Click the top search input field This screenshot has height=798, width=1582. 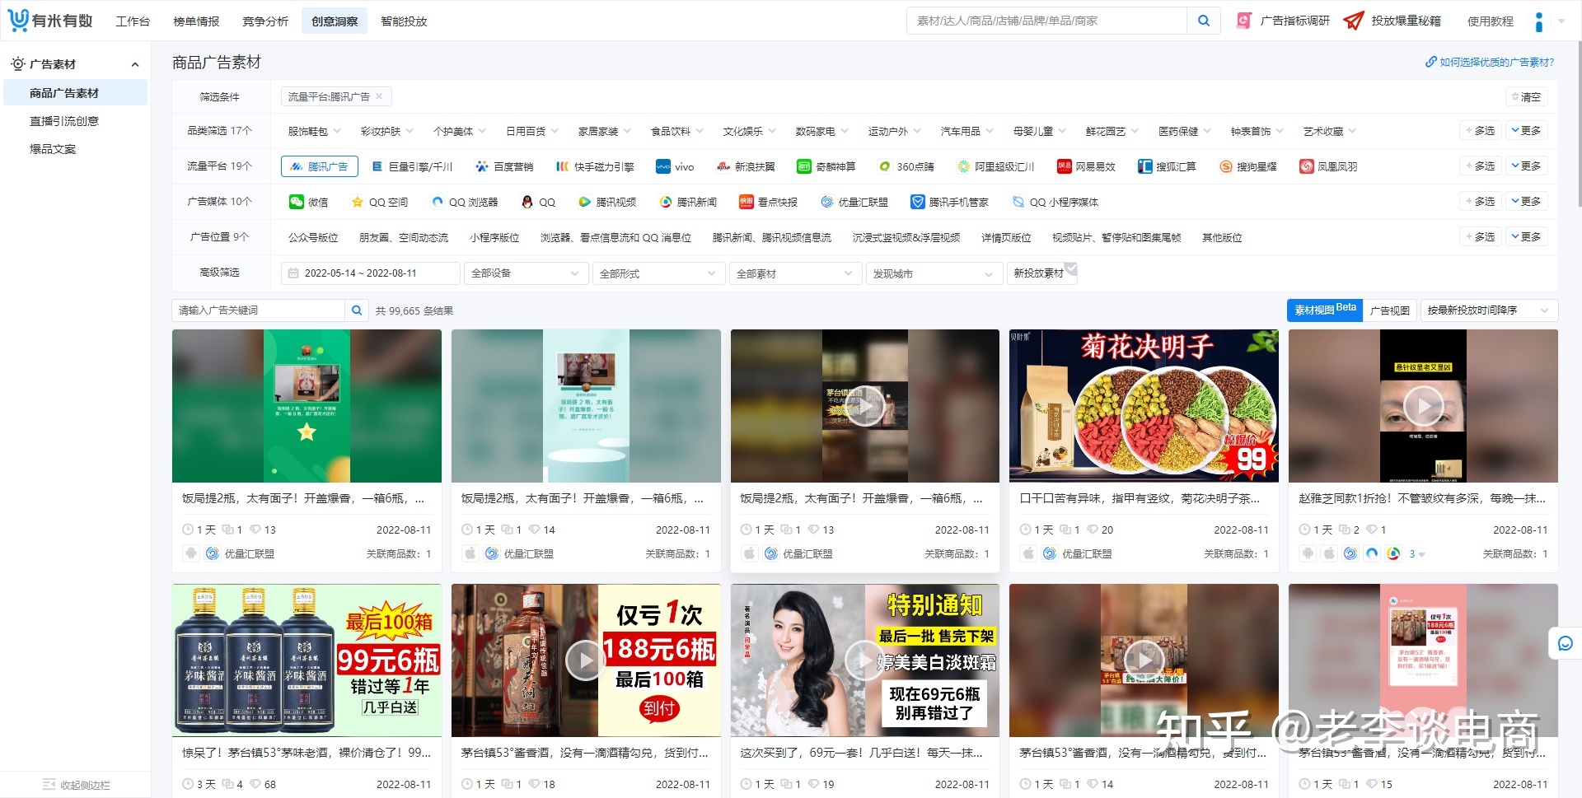click(1046, 21)
